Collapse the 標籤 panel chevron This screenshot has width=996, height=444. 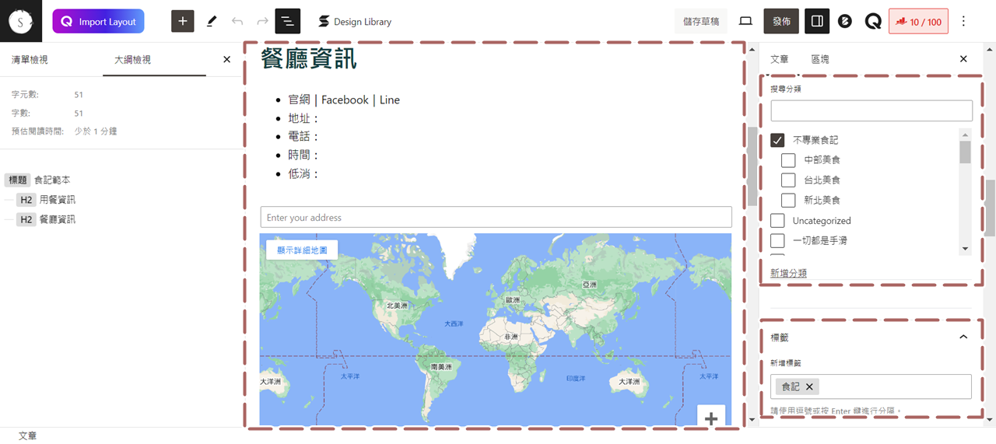(x=963, y=337)
